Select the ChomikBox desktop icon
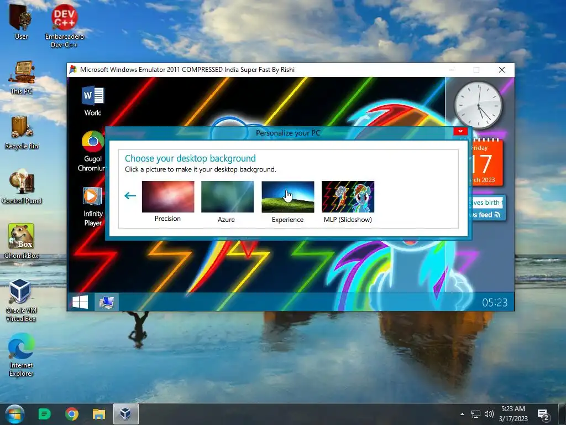 pos(22,241)
